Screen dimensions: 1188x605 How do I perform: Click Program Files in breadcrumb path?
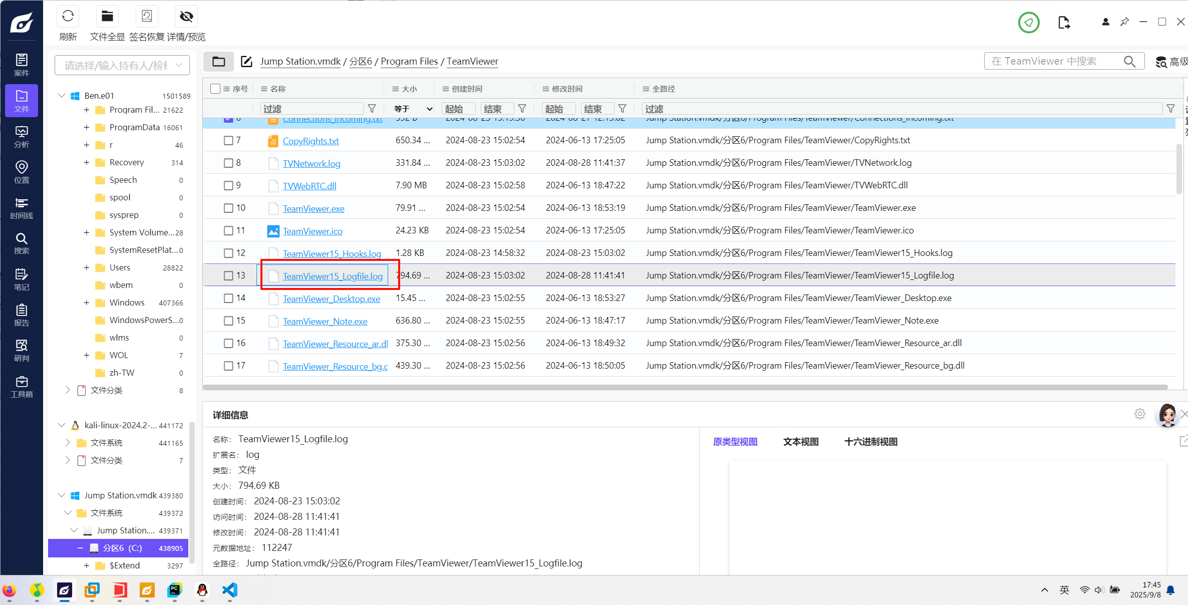tap(409, 61)
